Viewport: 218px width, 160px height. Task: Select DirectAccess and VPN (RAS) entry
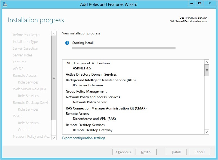pos(94,119)
